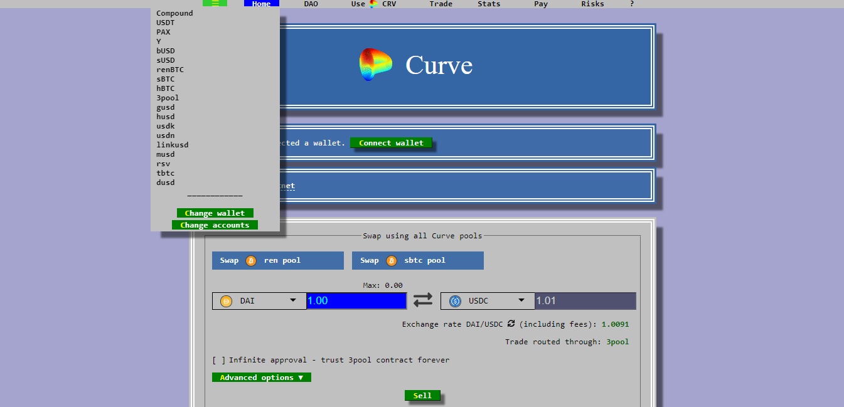Select USDT pool in side menu

[165, 23]
